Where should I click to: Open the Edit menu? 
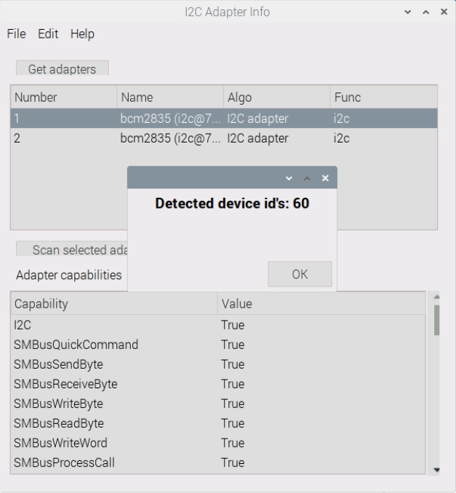point(48,34)
